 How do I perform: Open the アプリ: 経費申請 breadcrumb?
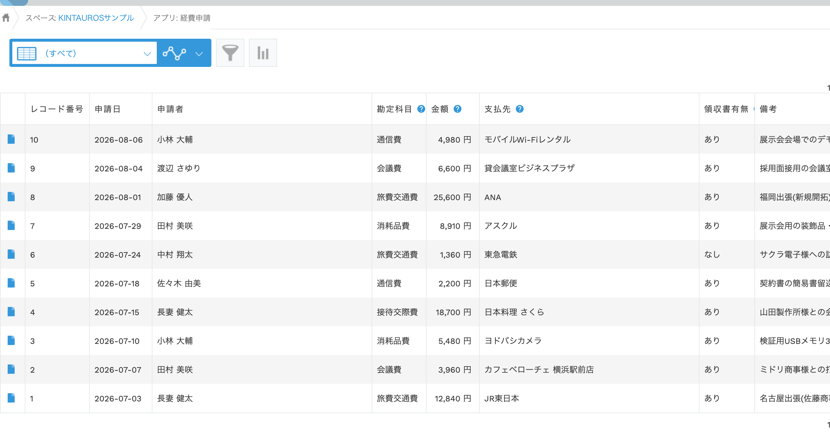182,18
